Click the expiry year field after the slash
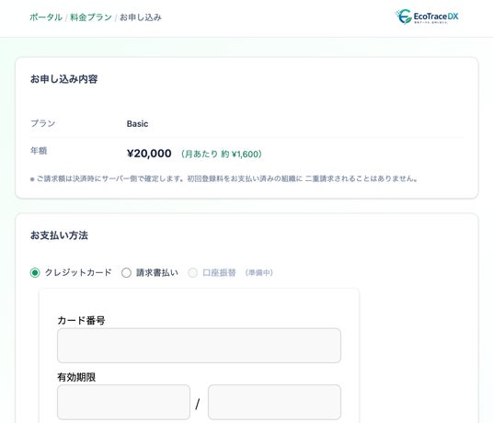 click(x=274, y=402)
